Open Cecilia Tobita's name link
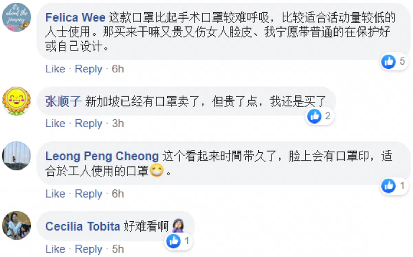This screenshot has height=257, width=413. pos(83,226)
